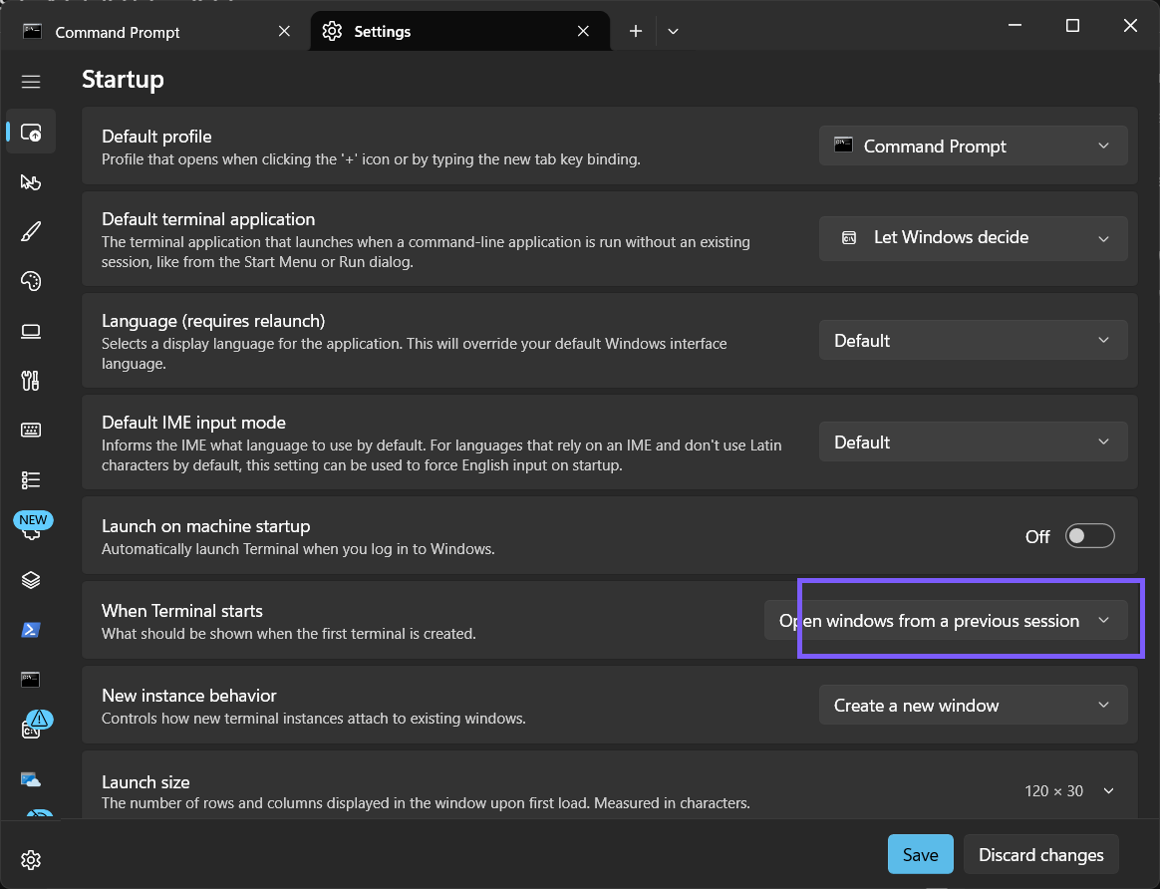Open Actions settings via the keyboard icon
Viewport: 1160px width, 889px height.
[x=30, y=431]
